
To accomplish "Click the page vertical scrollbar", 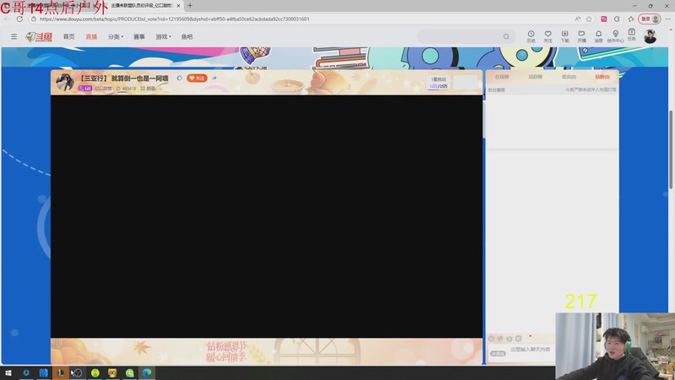I will click(671, 149).
